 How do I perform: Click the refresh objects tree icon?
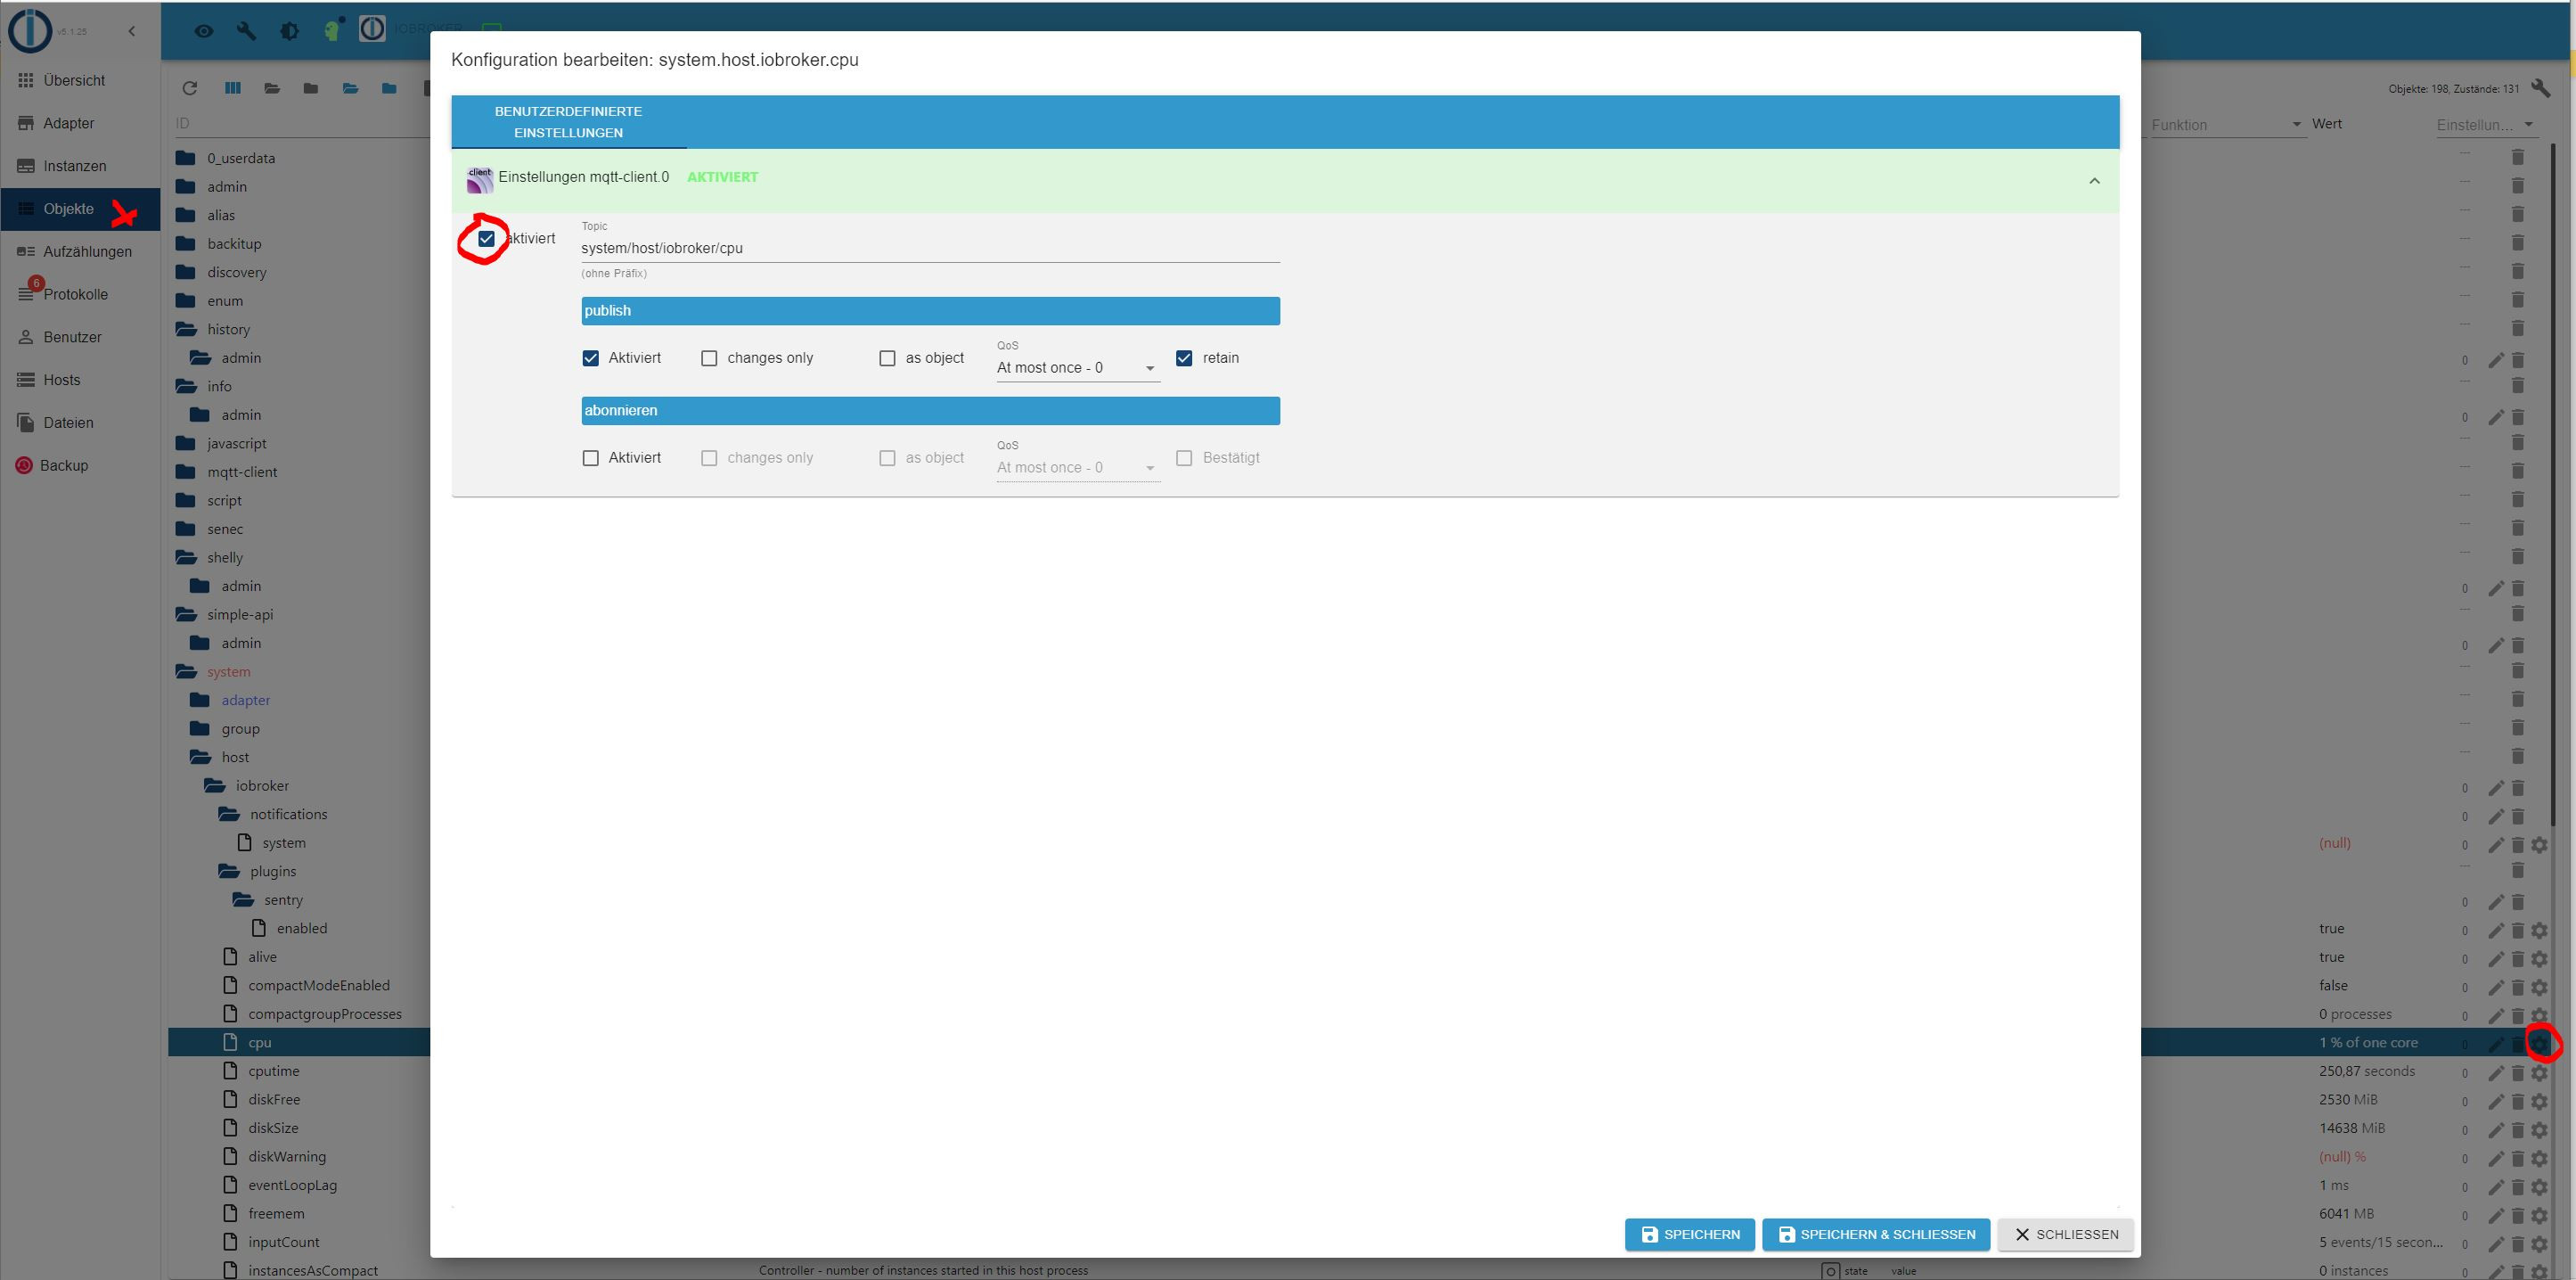(x=190, y=88)
